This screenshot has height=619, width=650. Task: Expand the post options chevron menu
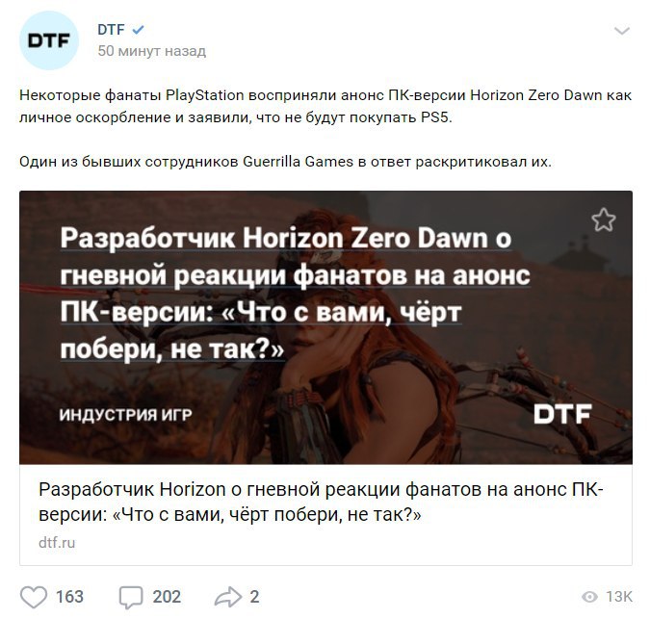point(621,31)
